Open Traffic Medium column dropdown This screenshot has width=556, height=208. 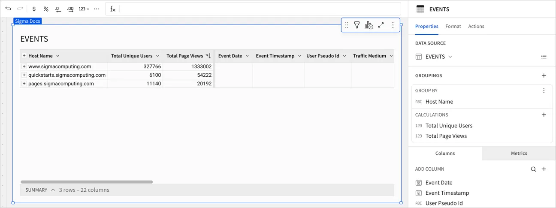click(x=391, y=56)
